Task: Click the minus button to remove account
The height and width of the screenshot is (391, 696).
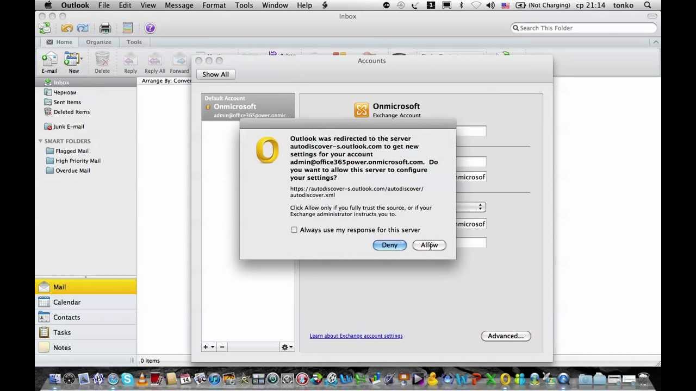Action: 222,347
